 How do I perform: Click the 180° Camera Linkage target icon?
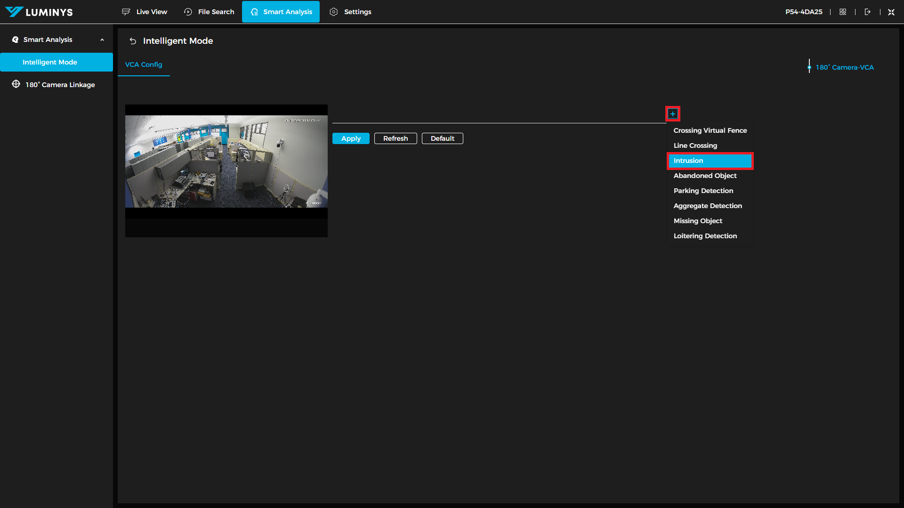coord(16,84)
